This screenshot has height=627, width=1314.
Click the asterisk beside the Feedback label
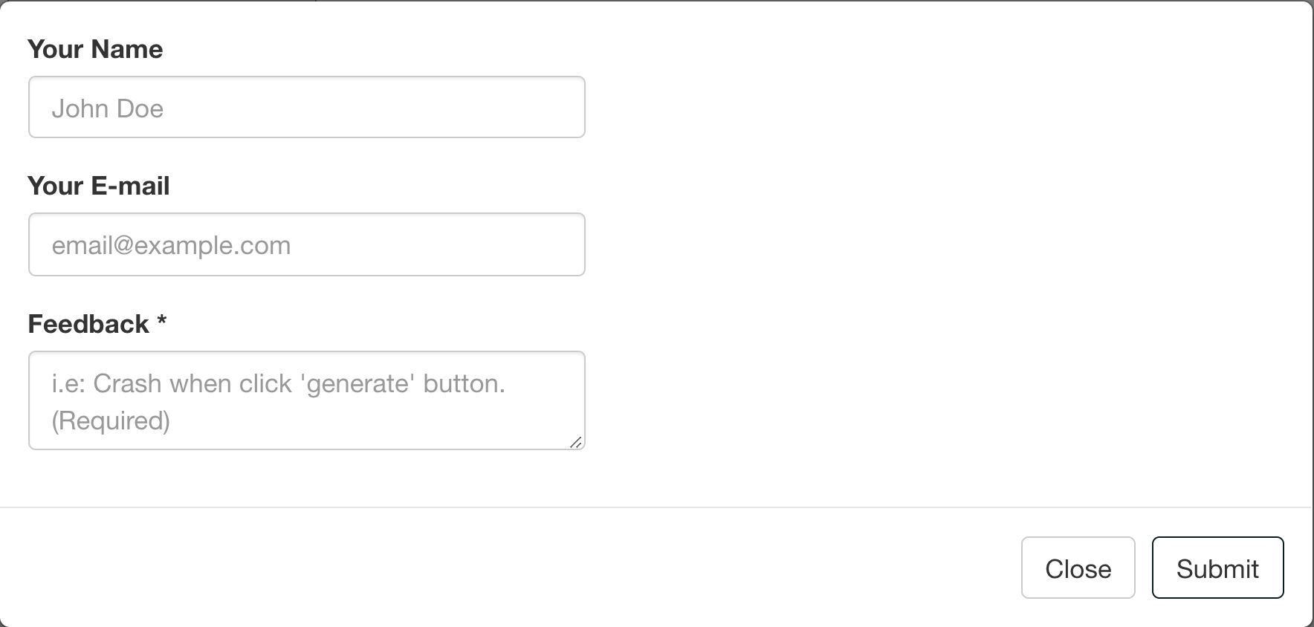(x=161, y=321)
